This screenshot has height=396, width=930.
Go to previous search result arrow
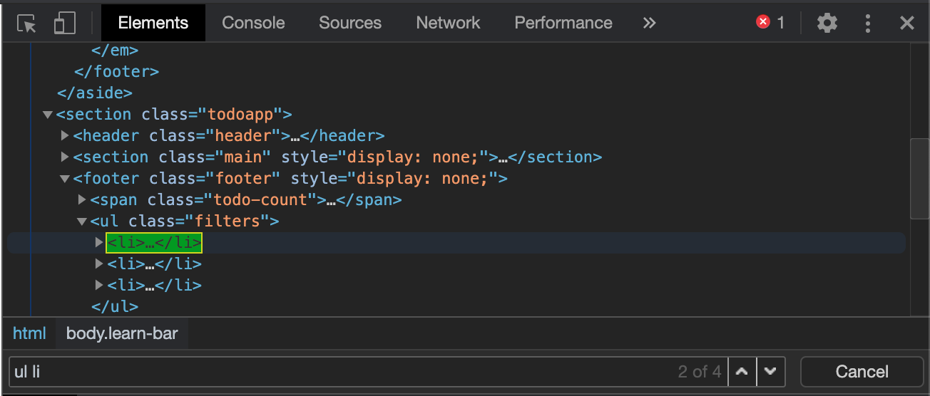click(x=742, y=372)
